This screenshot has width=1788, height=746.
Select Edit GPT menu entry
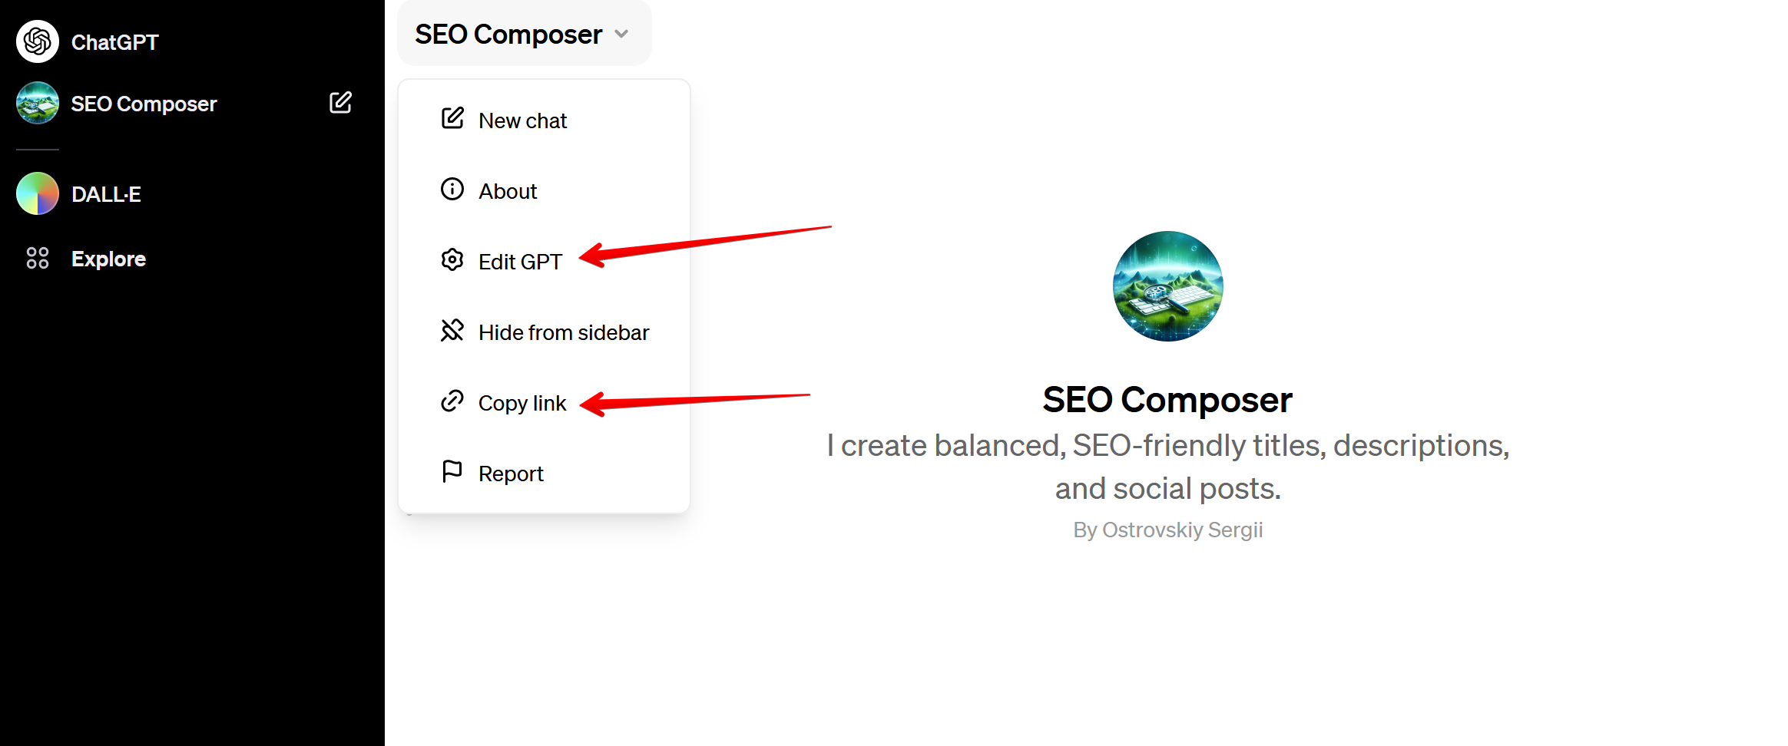(x=544, y=262)
